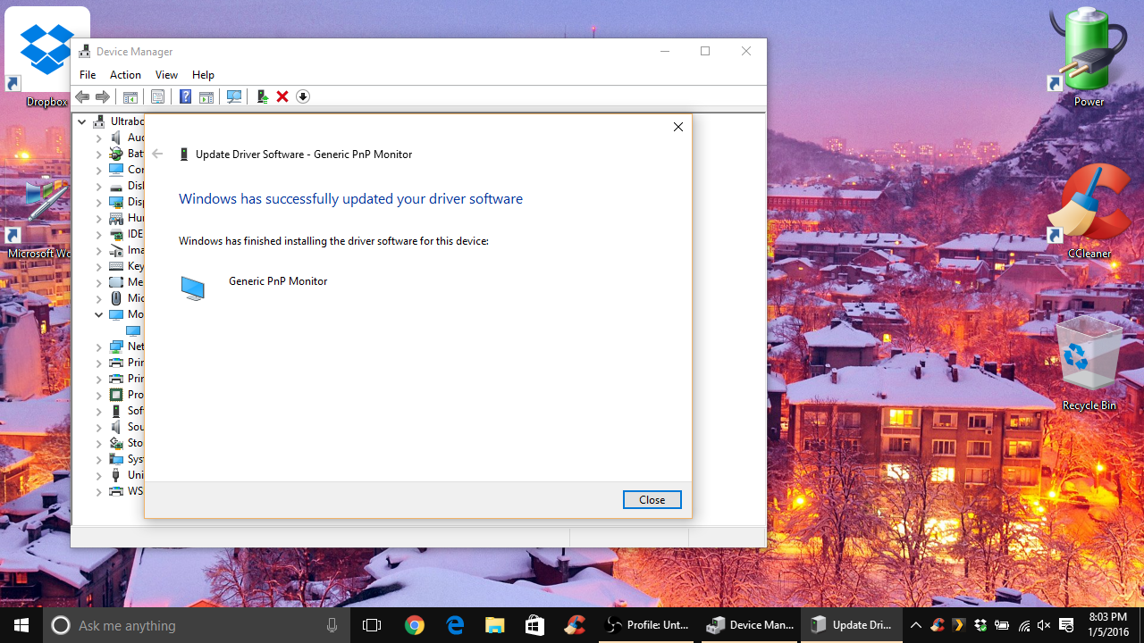The height and width of the screenshot is (643, 1144).
Task: Click the Disable device down-arrow icon
Action: (x=303, y=96)
